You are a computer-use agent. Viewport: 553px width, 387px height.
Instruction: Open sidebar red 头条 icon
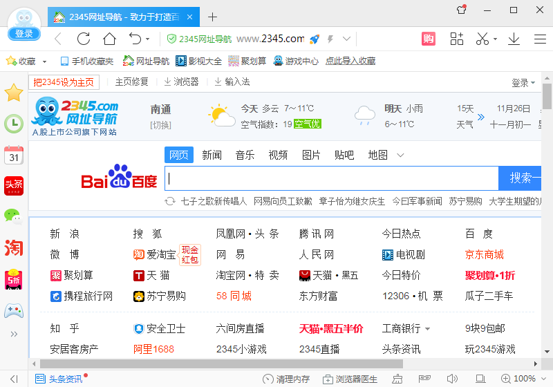(x=14, y=186)
